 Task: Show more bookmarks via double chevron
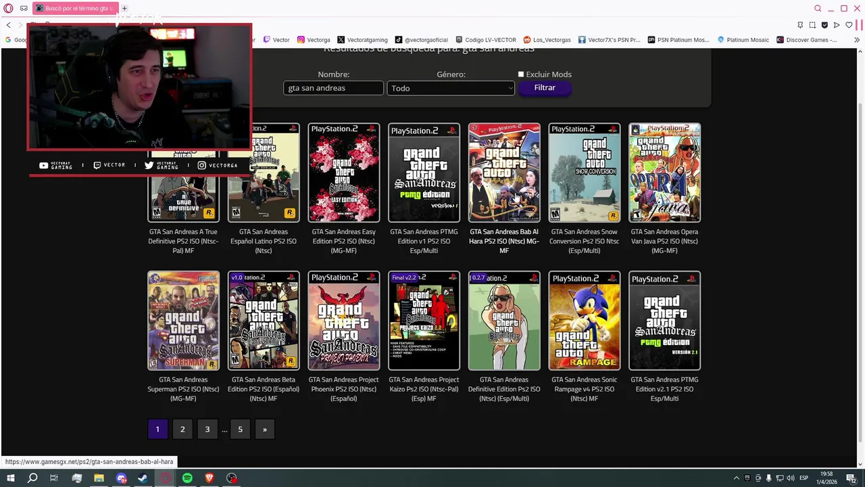[857, 40]
